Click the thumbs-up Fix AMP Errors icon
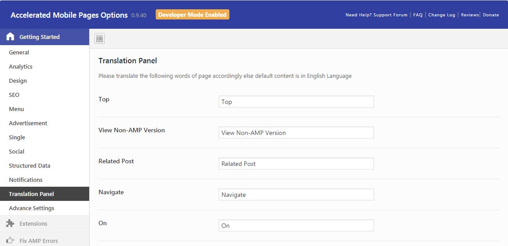The height and width of the screenshot is (246, 508). coord(10,241)
